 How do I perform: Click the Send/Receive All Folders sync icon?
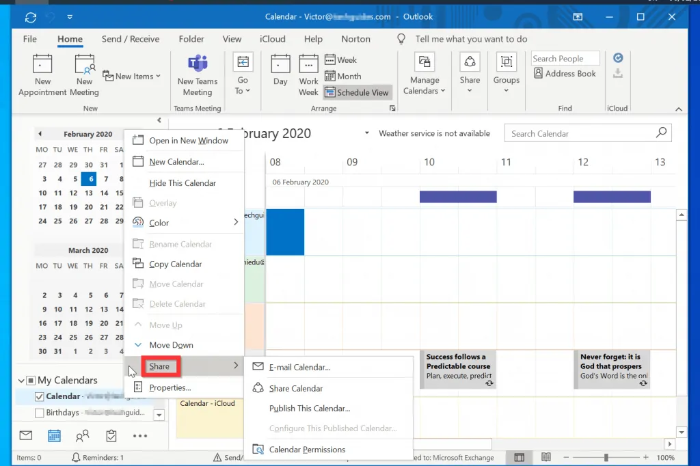(x=30, y=17)
